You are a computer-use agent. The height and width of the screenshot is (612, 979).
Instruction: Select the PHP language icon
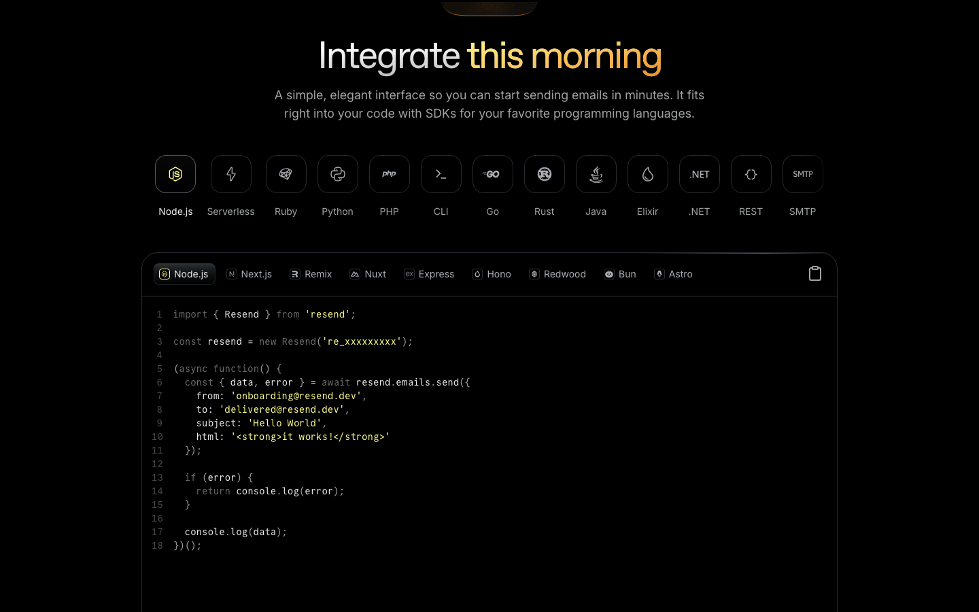coord(390,174)
